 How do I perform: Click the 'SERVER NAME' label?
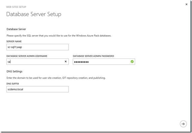click(14, 41)
